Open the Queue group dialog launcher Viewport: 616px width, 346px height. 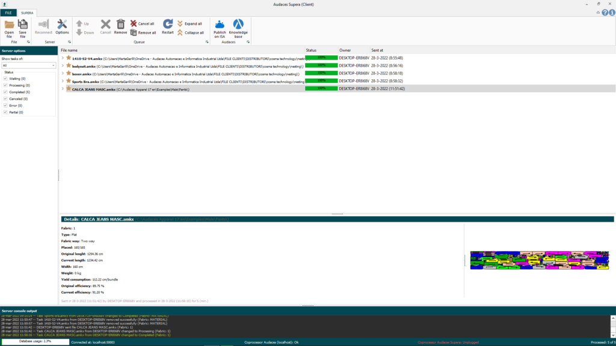(x=207, y=42)
